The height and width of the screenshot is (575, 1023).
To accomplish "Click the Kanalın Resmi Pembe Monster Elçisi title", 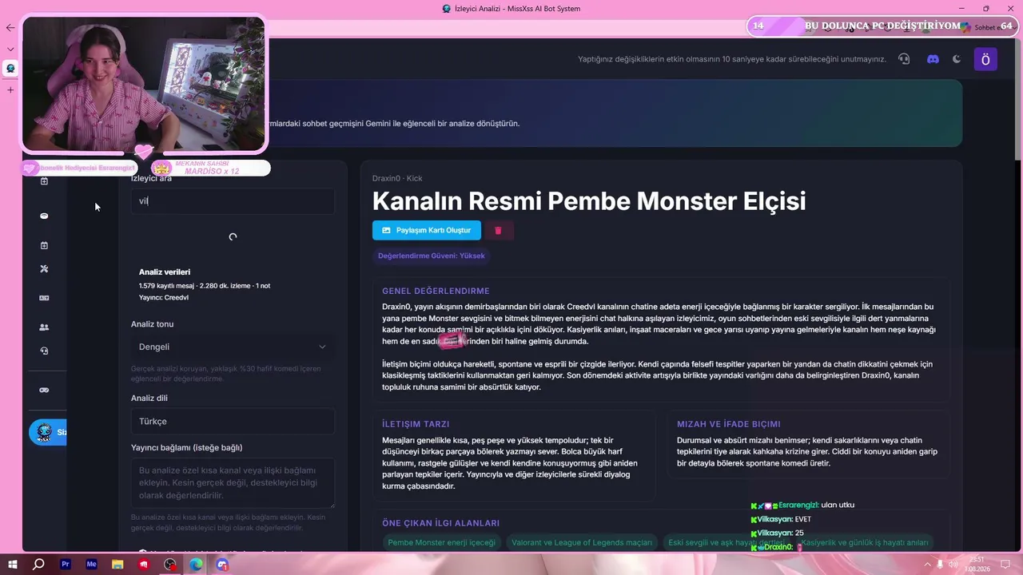I will click(x=589, y=200).
